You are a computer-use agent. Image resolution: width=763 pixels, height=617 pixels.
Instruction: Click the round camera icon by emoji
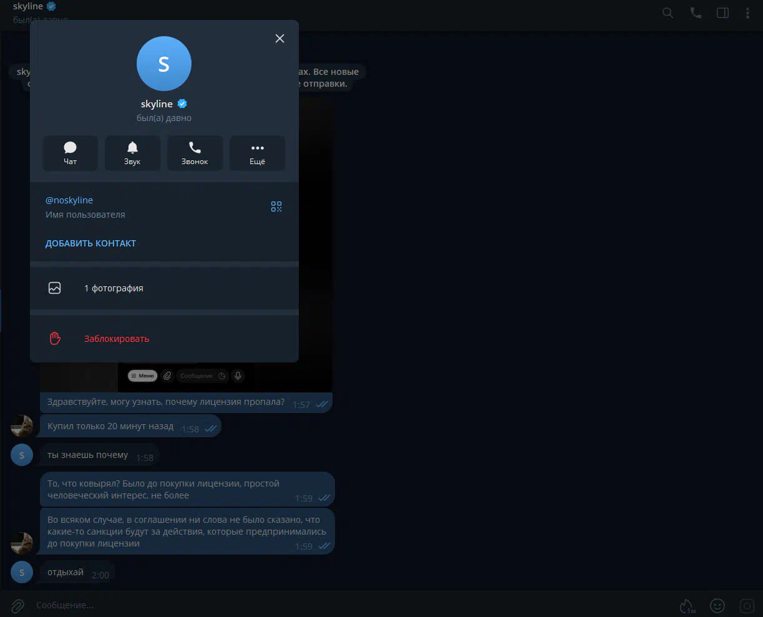(x=747, y=605)
